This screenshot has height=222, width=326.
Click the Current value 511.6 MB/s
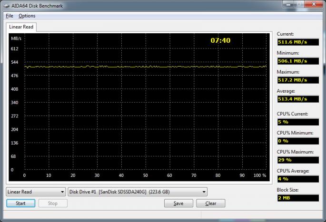click(298, 42)
